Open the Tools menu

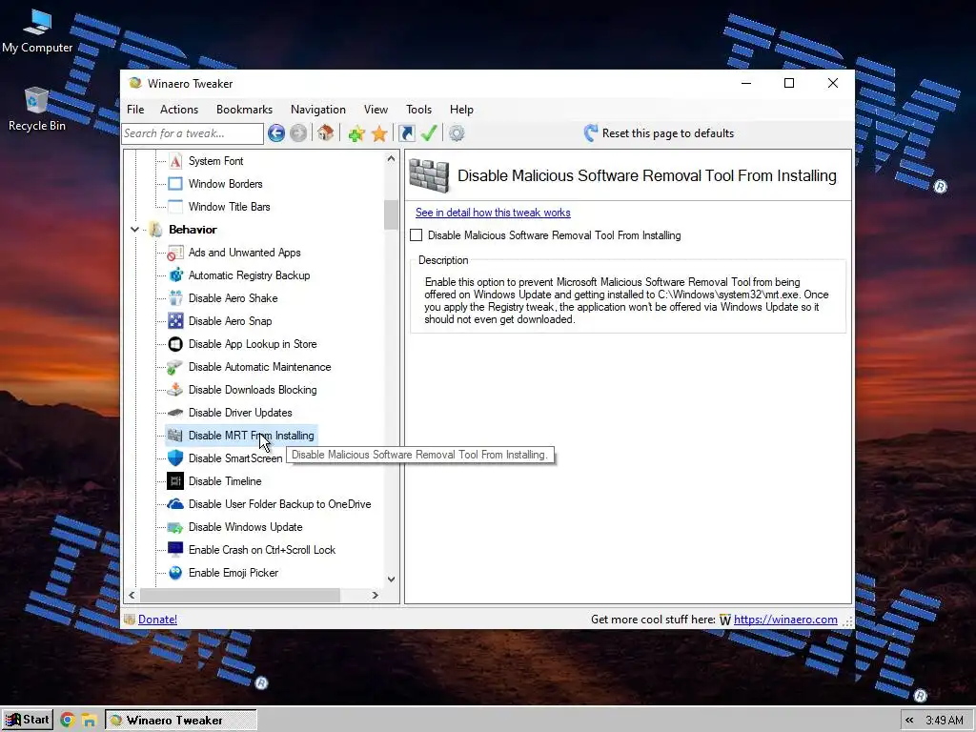[x=419, y=110]
